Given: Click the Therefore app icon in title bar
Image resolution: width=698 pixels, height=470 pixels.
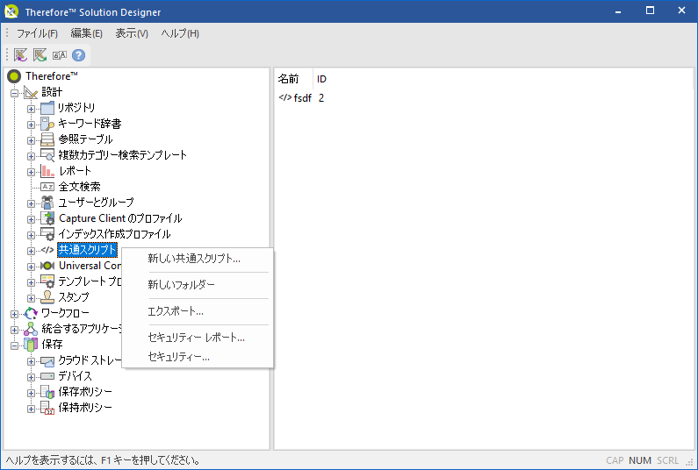Looking at the screenshot, I should coord(11,11).
